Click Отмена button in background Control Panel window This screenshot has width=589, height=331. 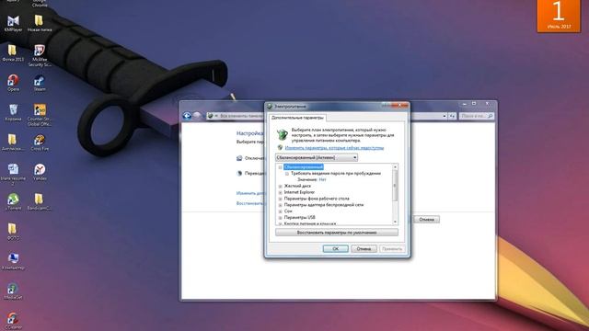pos(426,220)
